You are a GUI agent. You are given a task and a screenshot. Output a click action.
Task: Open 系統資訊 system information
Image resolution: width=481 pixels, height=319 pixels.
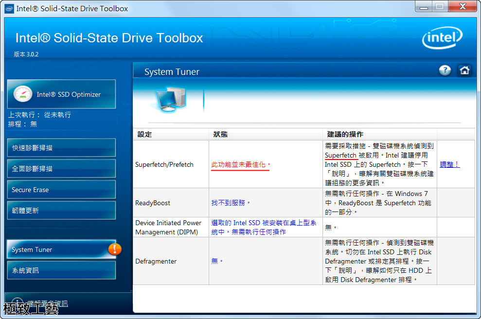pyautogui.click(x=61, y=270)
